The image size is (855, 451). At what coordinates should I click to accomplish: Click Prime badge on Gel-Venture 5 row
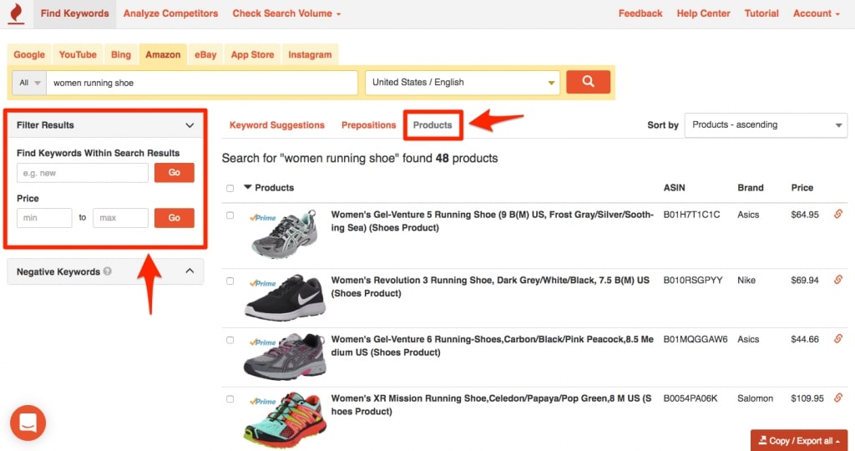tap(263, 217)
